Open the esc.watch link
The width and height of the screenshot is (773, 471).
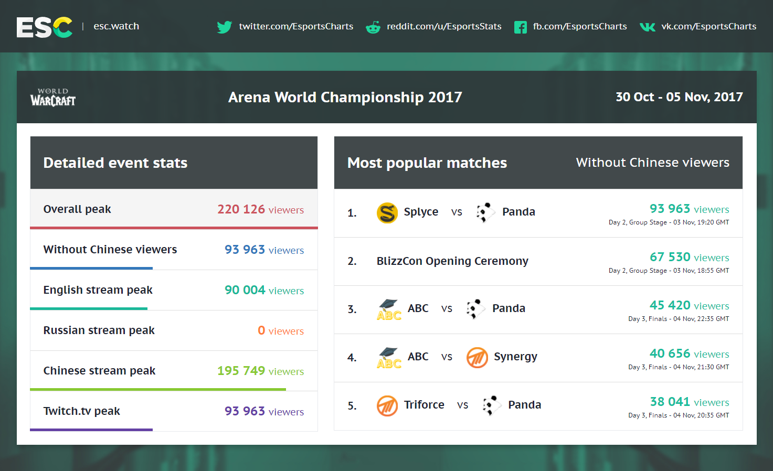116,26
